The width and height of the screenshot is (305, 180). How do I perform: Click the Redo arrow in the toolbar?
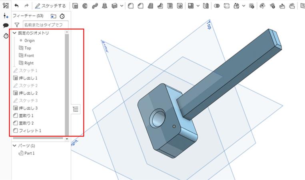click(x=26, y=6)
